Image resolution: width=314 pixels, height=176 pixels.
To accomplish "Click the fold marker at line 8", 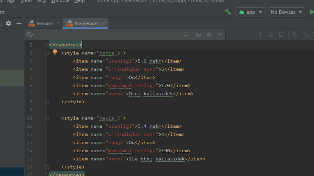I will pos(47,102).
